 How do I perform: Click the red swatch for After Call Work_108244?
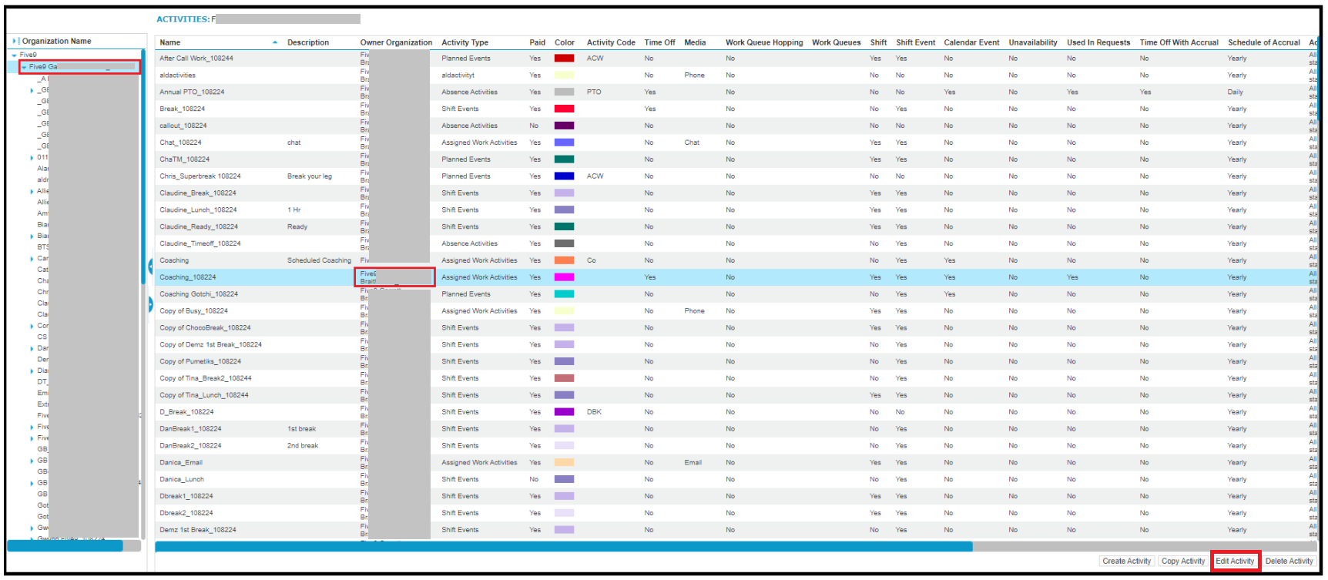564,59
